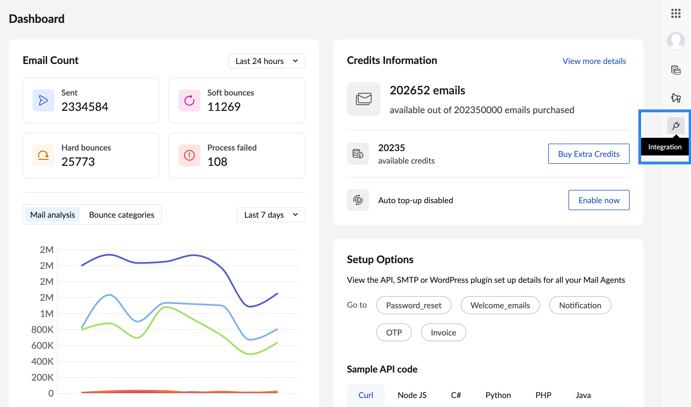
Task: Click the 20235 available credits value
Action: (x=392, y=148)
